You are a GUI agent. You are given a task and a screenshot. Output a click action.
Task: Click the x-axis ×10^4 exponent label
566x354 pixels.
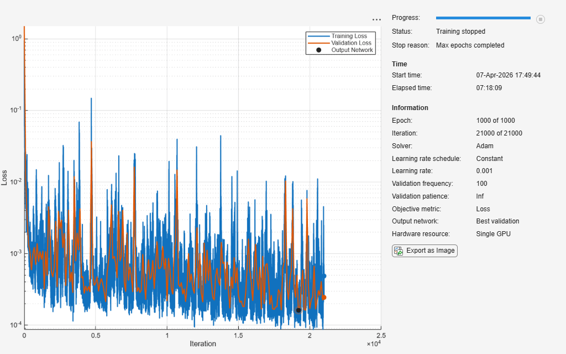374,344
